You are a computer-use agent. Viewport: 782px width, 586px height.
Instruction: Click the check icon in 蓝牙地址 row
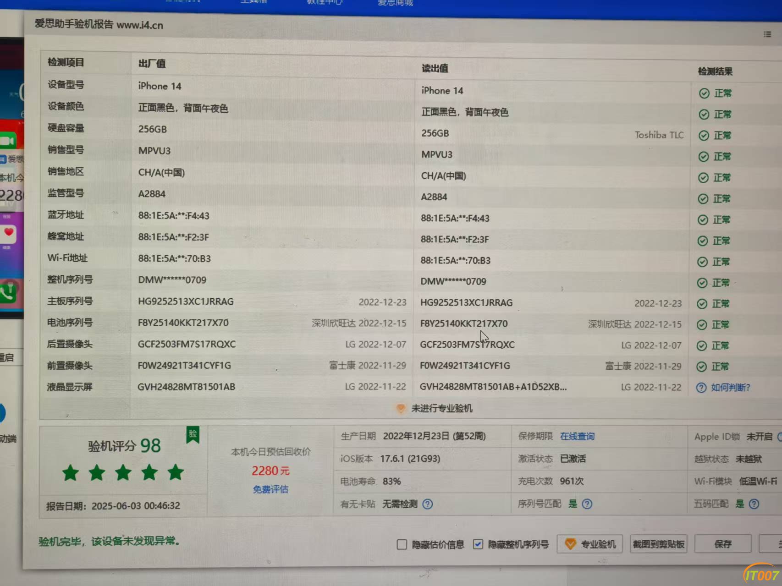(x=703, y=220)
